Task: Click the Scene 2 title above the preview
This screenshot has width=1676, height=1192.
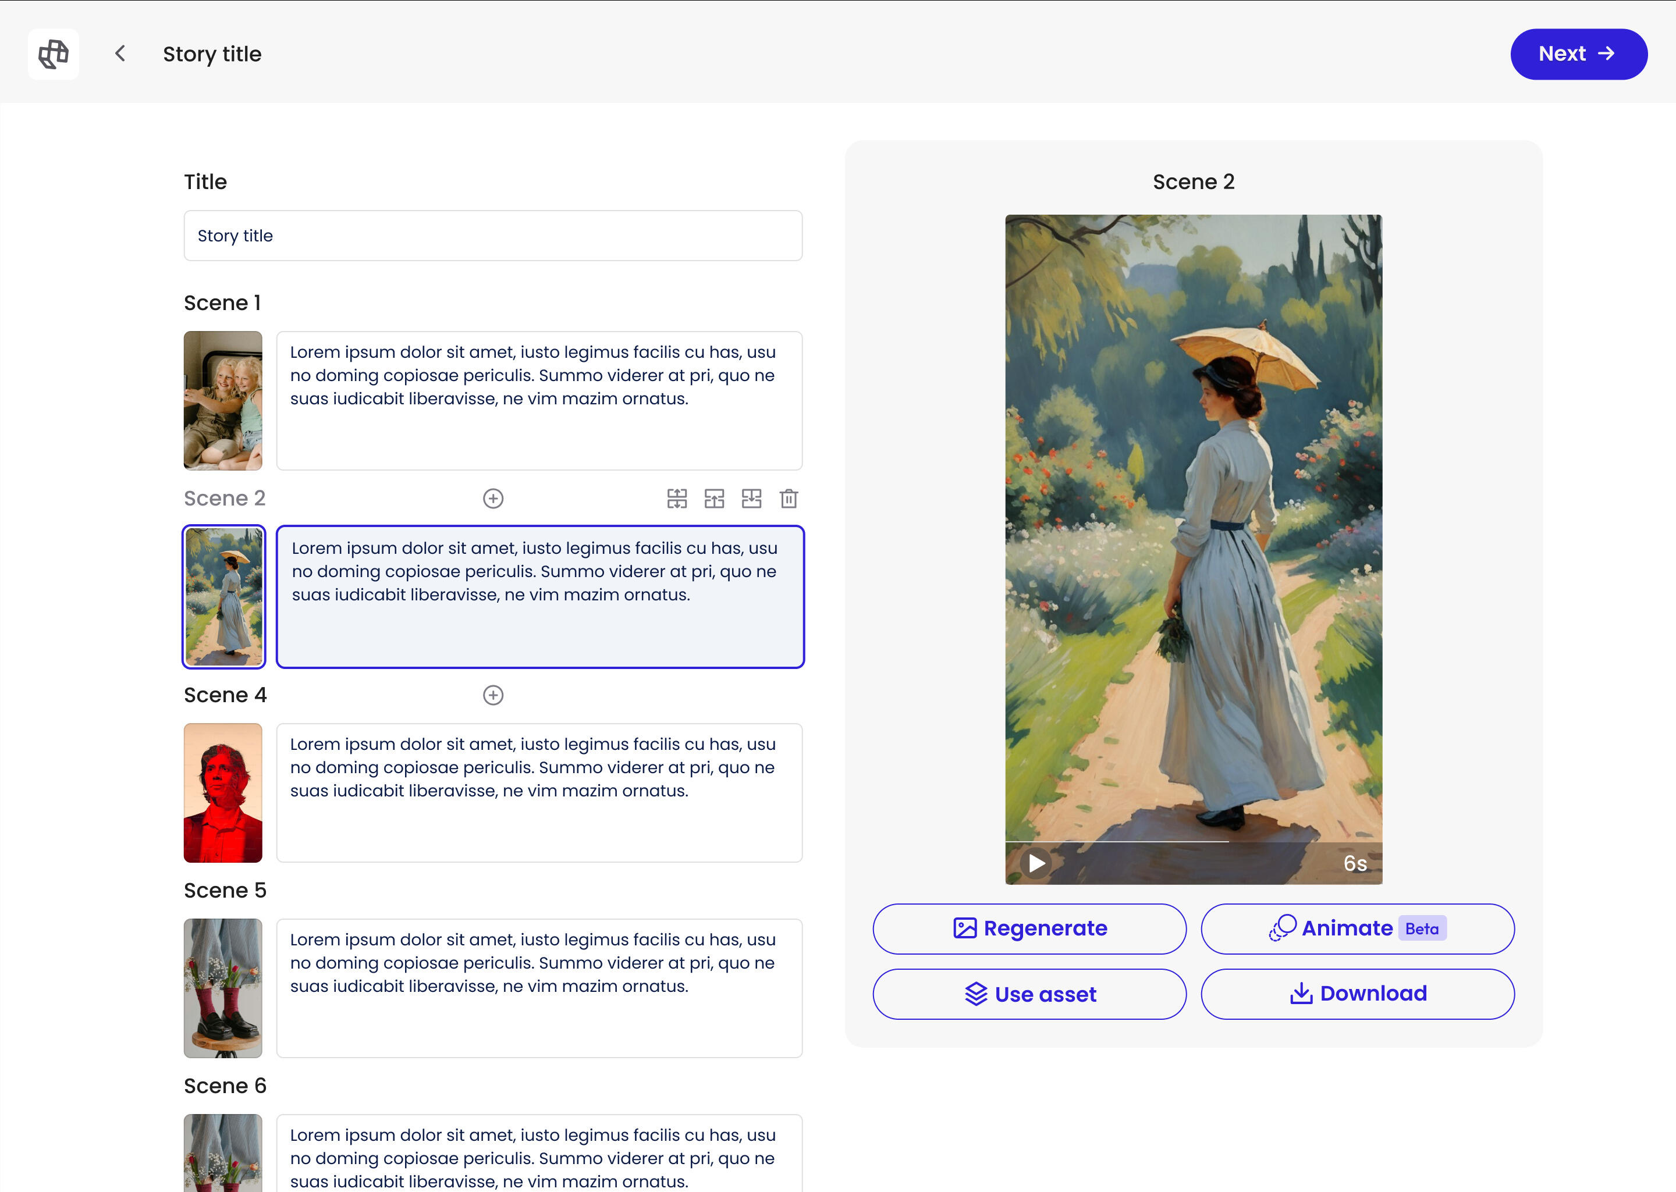Action: click(1193, 182)
